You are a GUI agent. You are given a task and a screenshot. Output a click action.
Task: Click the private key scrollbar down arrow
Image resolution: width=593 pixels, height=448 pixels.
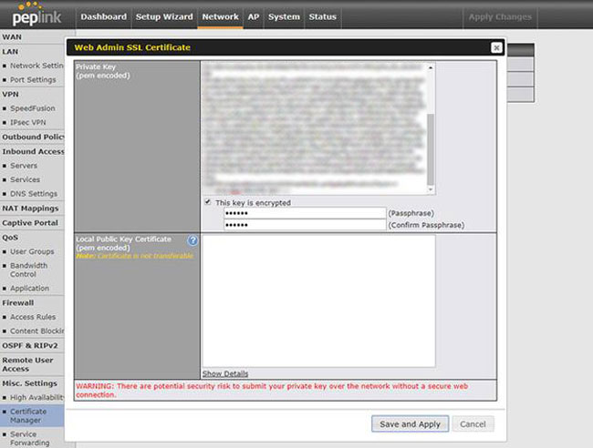pos(431,188)
